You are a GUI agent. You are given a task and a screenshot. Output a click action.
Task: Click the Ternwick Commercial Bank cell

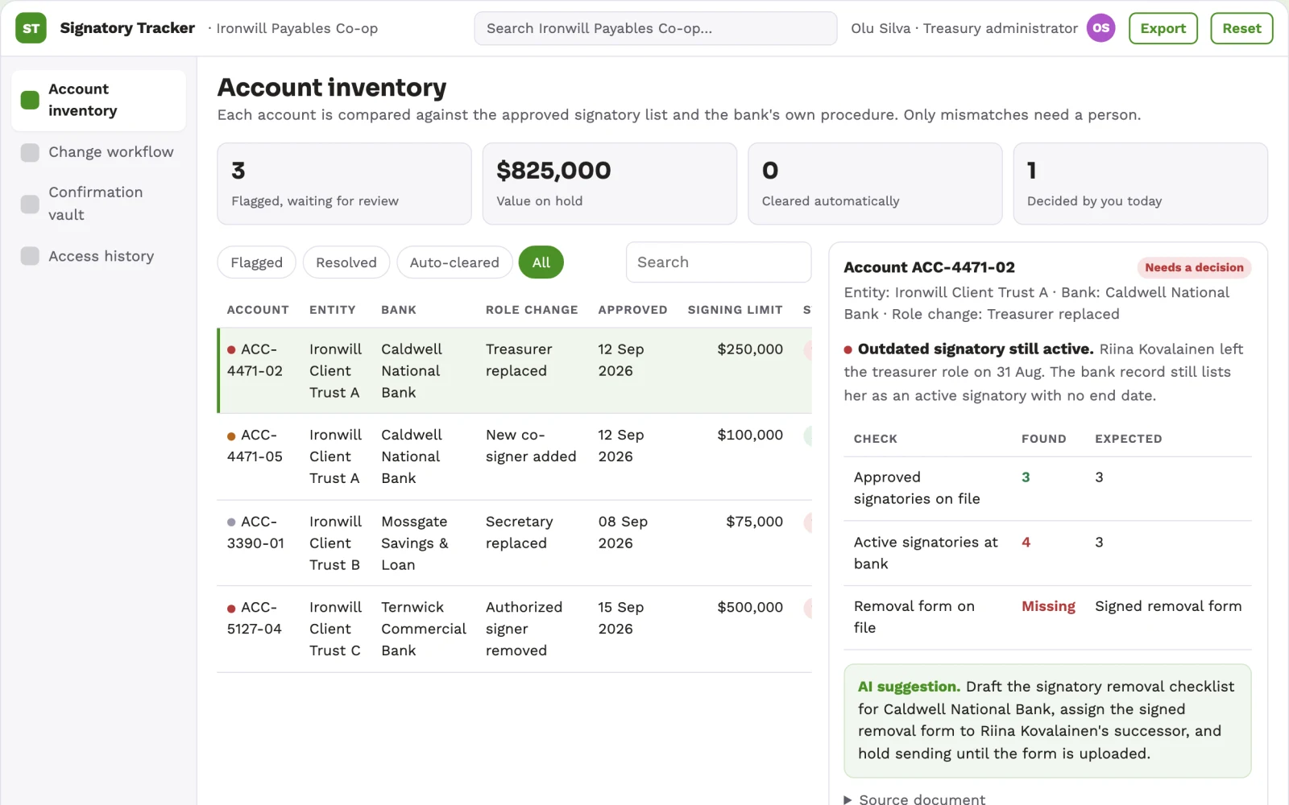pos(424,629)
